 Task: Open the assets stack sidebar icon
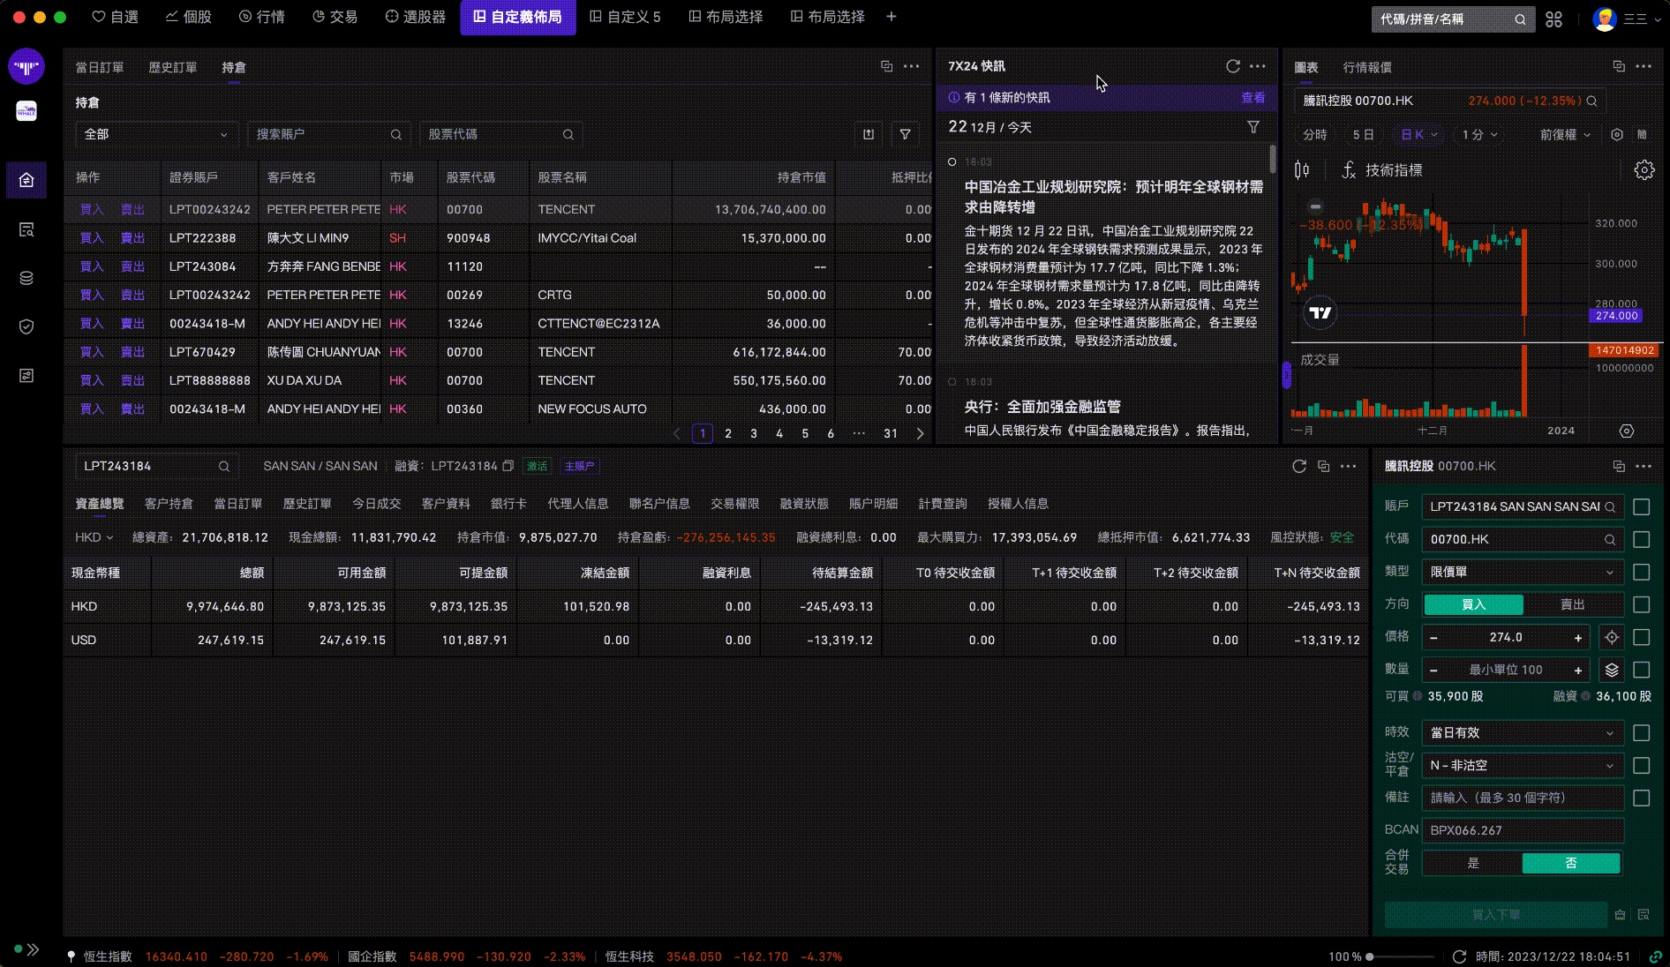click(26, 278)
